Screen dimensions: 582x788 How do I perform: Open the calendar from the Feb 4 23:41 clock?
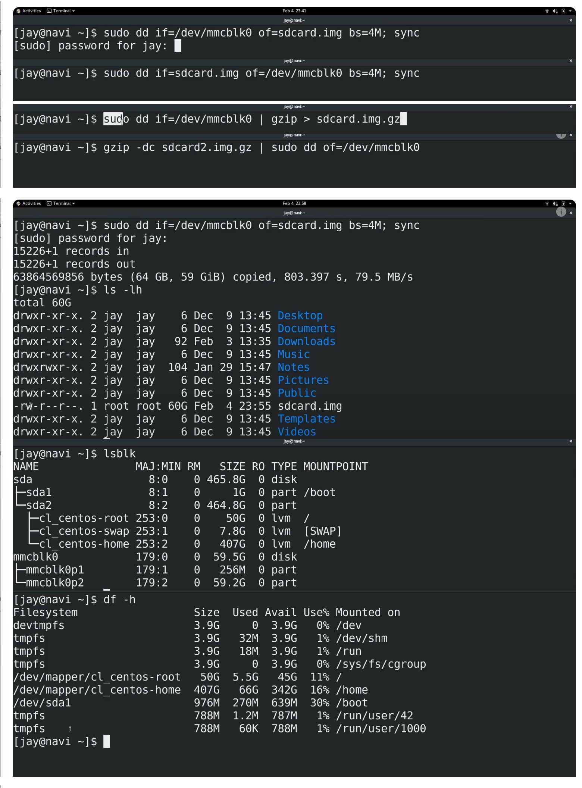point(294,11)
